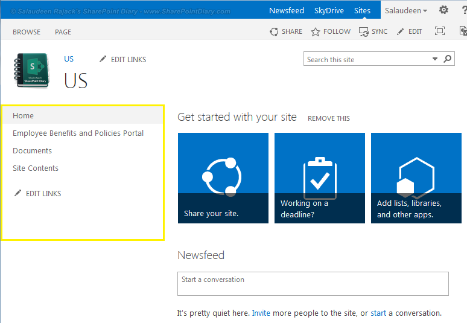Open Site Contents in left navigation
Image resolution: width=467 pixels, height=323 pixels.
click(x=36, y=168)
